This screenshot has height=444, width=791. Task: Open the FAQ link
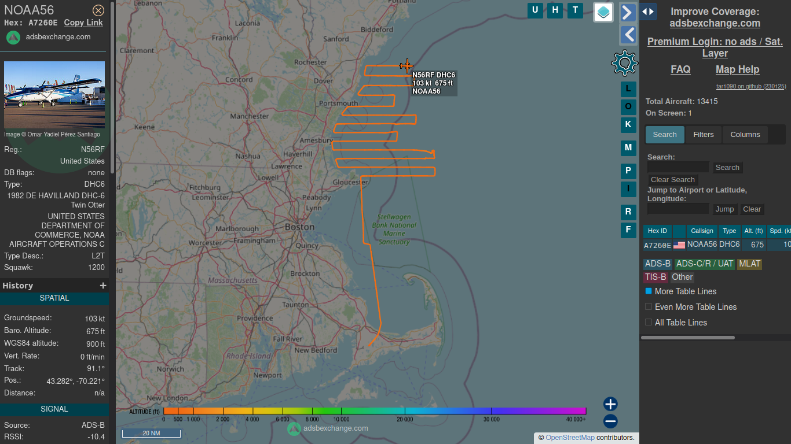tap(680, 69)
